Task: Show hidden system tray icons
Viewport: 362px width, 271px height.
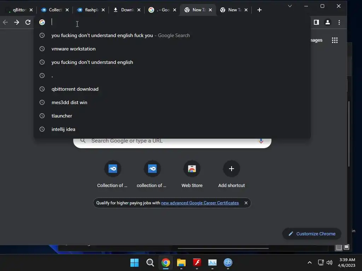Action: coord(310,263)
